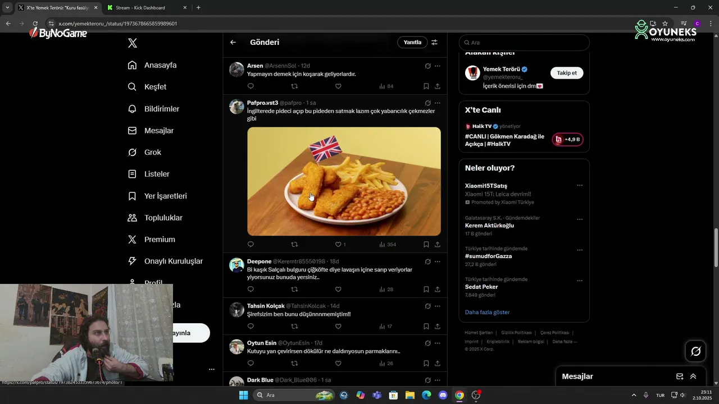Reload the page
The image size is (719, 404).
(x=35, y=24)
